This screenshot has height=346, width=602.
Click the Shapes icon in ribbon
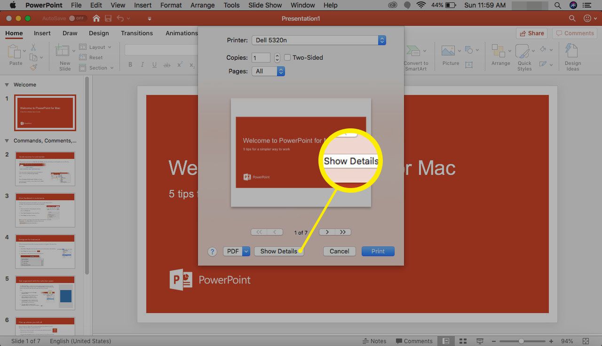pos(468,50)
